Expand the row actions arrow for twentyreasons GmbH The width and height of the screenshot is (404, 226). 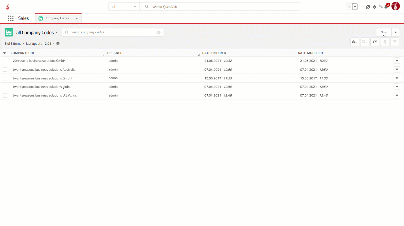coord(397,78)
